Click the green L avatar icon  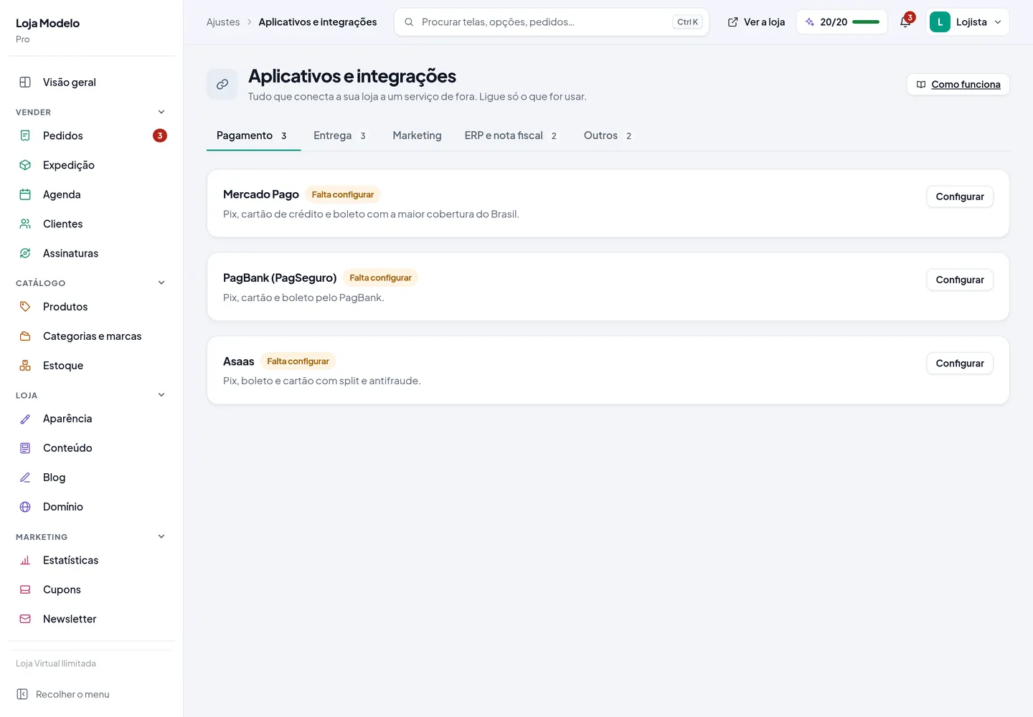(940, 22)
